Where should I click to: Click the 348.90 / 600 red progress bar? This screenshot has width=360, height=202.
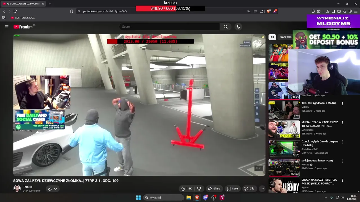(170, 8)
